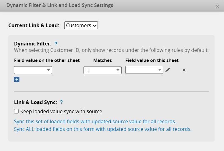The height and width of the screenshot is (151, 224).
Task: Remove the filter rule with X icon
Action: point(184,70)
